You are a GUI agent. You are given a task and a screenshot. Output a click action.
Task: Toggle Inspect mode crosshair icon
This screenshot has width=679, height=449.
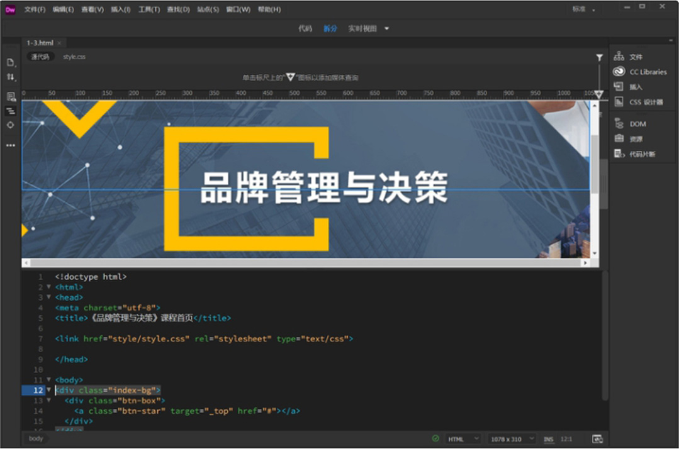[x=11, y=125]
